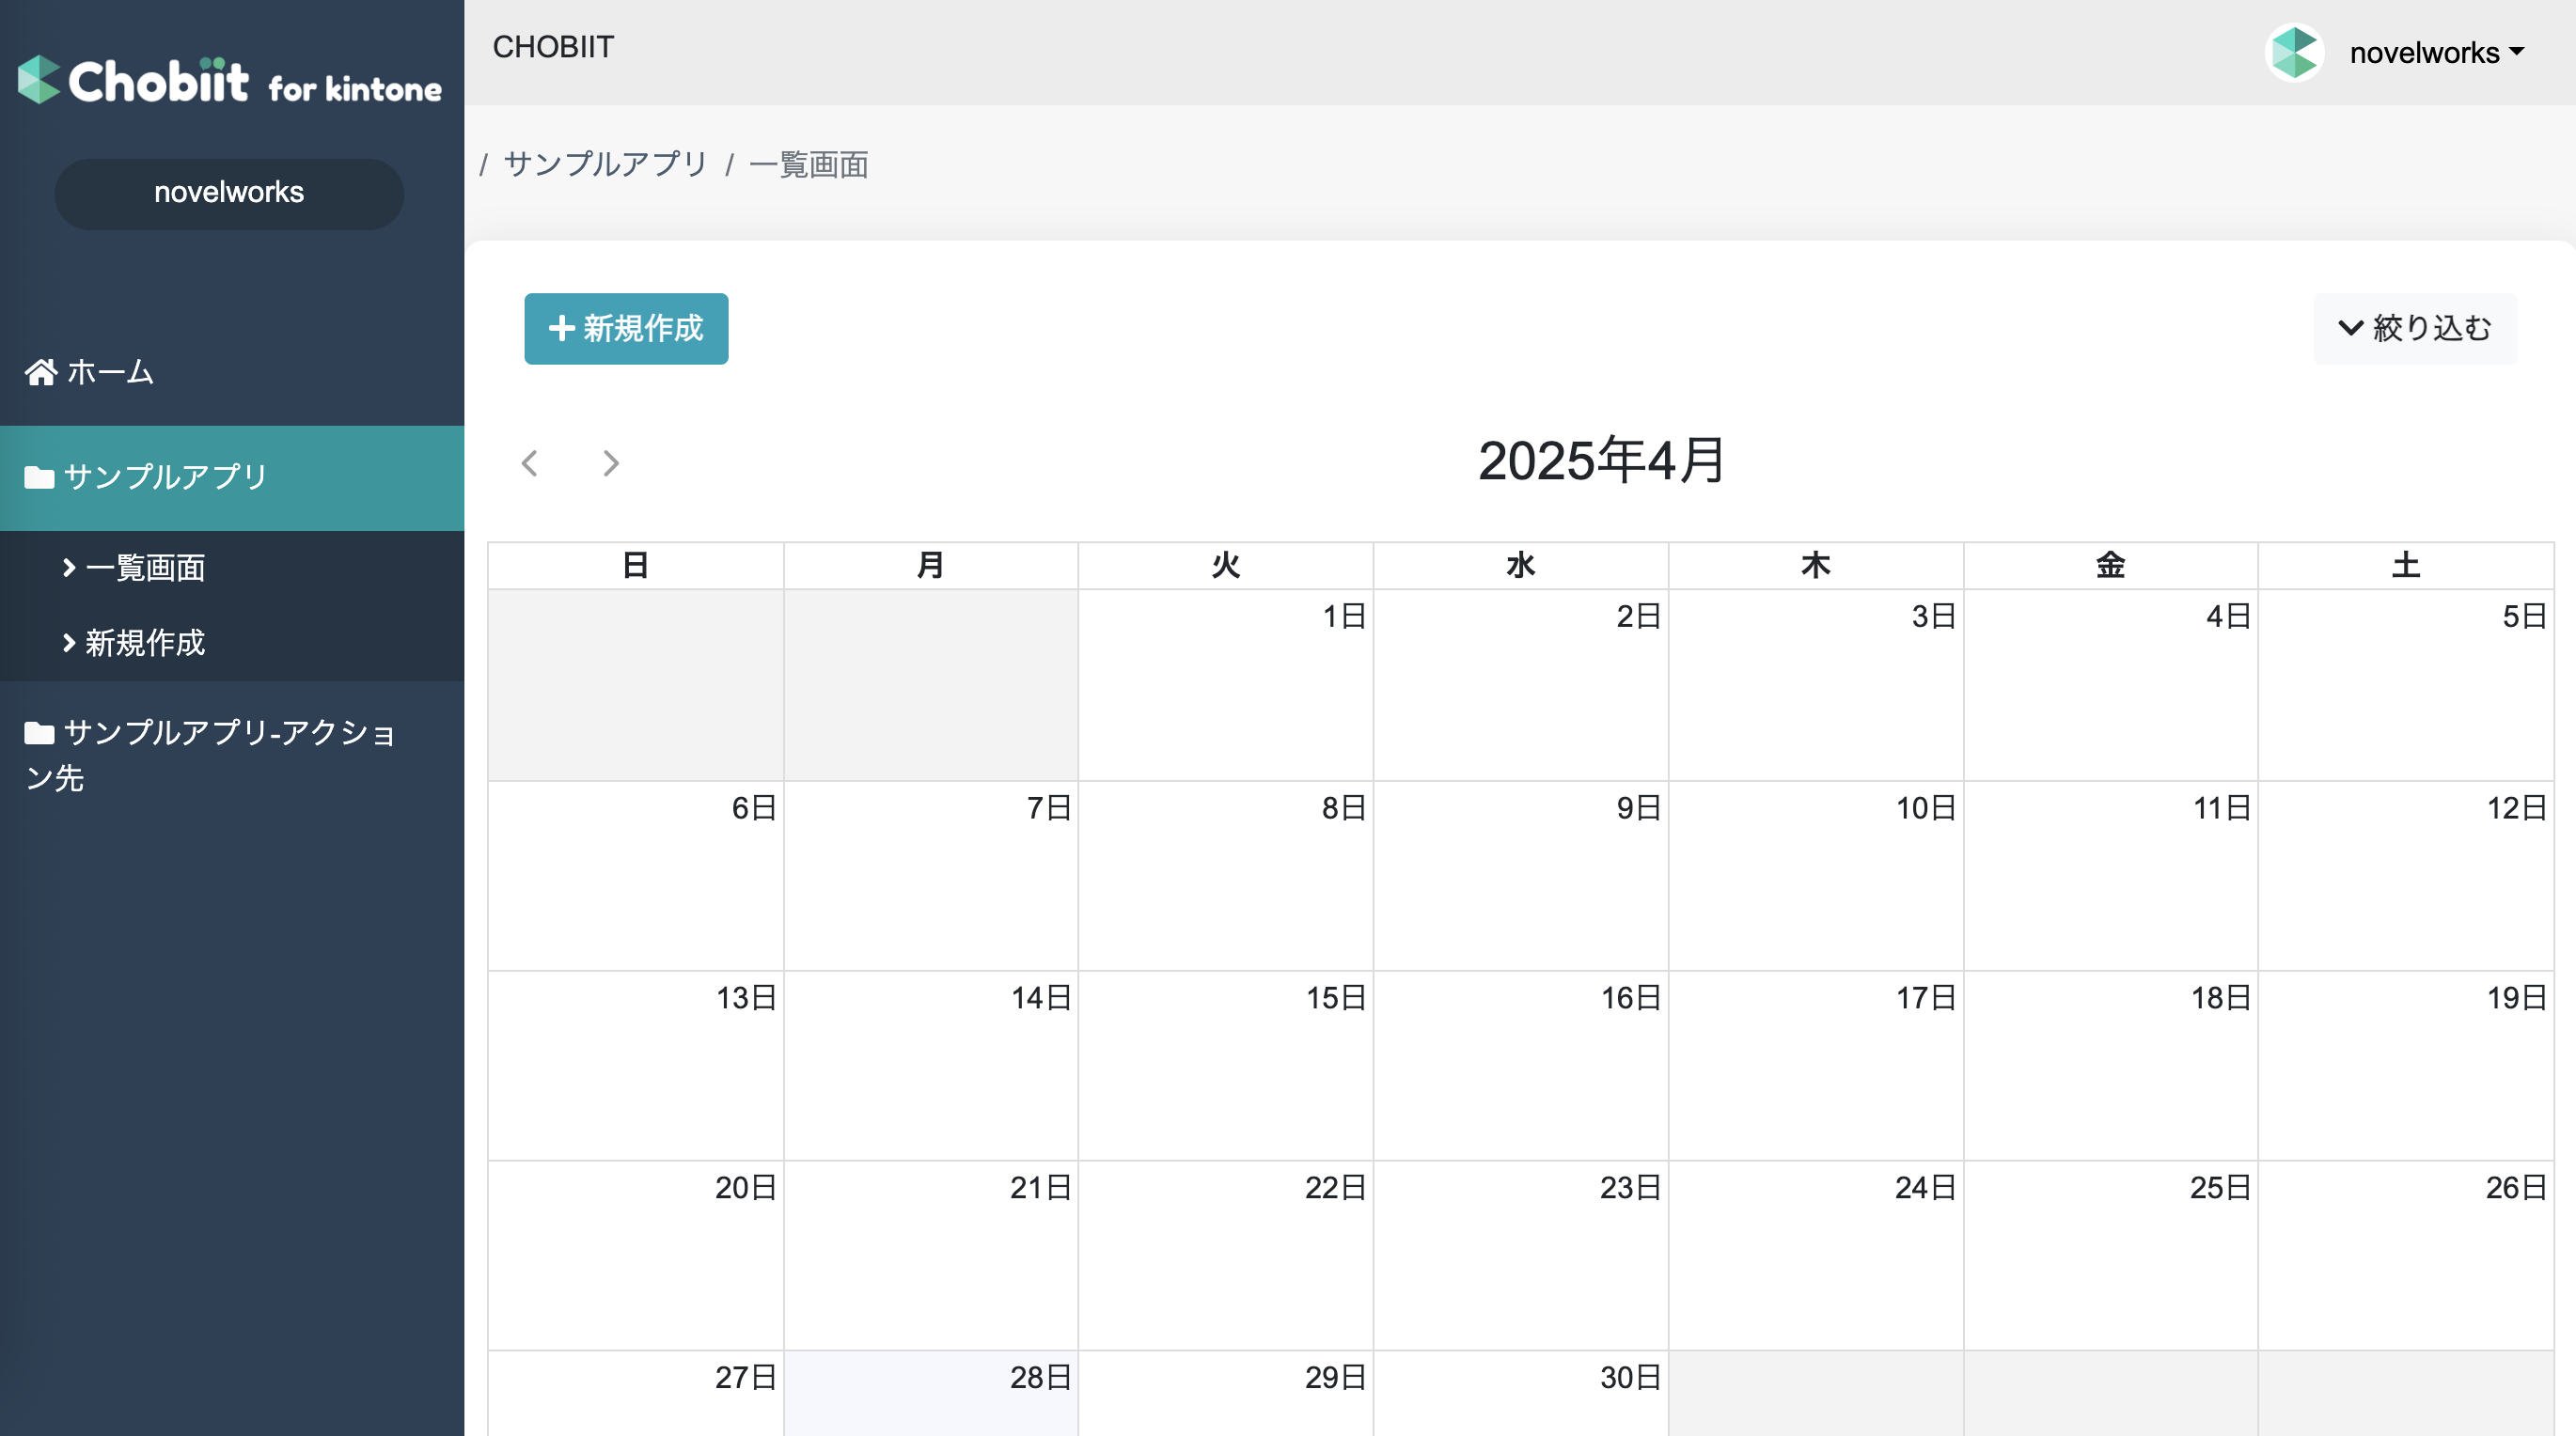Select the 30日 calendar cell
2576x1436 pixels.
[1521, 1394]
